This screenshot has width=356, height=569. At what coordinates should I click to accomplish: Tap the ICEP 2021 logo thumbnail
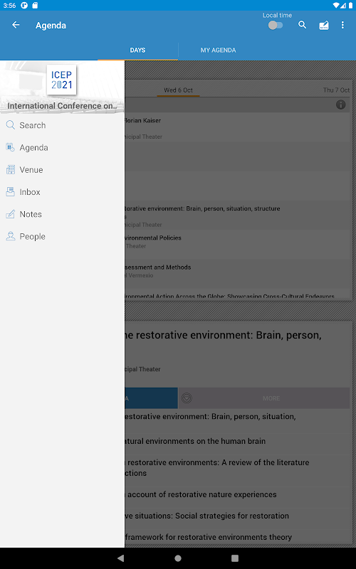(x=61, y=80)
